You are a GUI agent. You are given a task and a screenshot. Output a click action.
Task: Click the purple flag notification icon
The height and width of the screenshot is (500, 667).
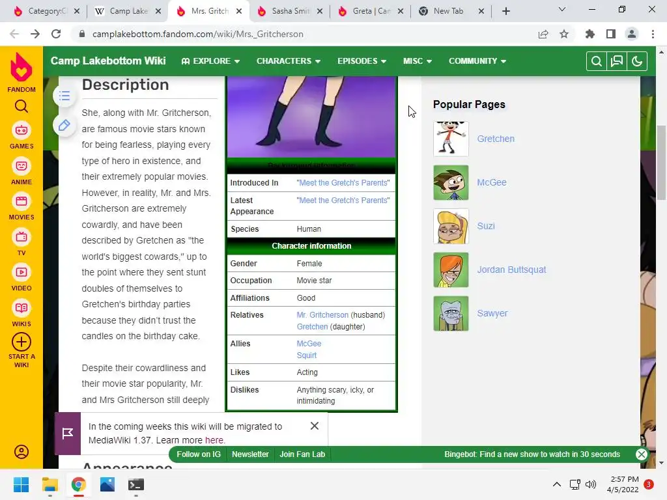[68, 433]
